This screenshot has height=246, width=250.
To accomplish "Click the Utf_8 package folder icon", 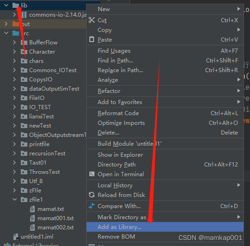I will [x=24, y=181].
